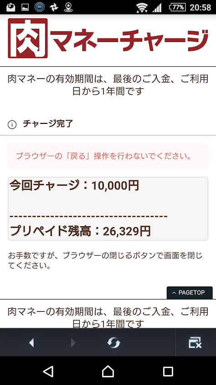Tap the red 肉 square logo
The width and height of the screenshot is (216, 385).
pos(28,38)
